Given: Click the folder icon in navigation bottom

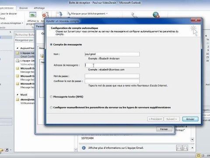Looking at the screenshot, I should [x=1, y=150].
